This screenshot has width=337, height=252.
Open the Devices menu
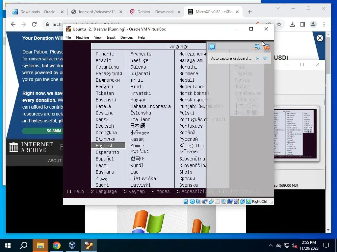pyautogui.click(x=127, y=37)
